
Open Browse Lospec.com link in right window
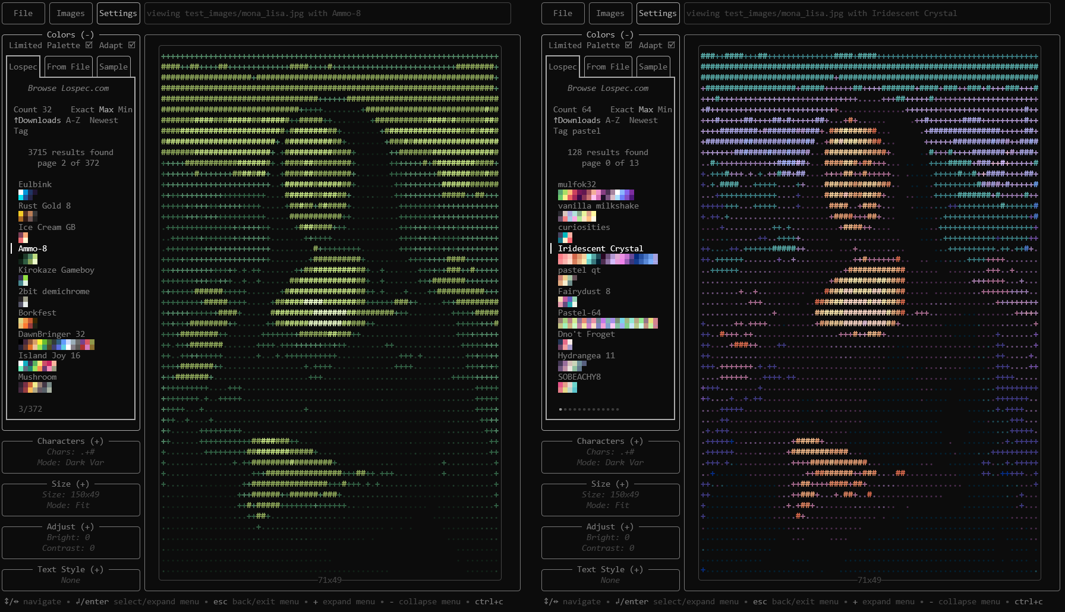click(x=608, y=88)
